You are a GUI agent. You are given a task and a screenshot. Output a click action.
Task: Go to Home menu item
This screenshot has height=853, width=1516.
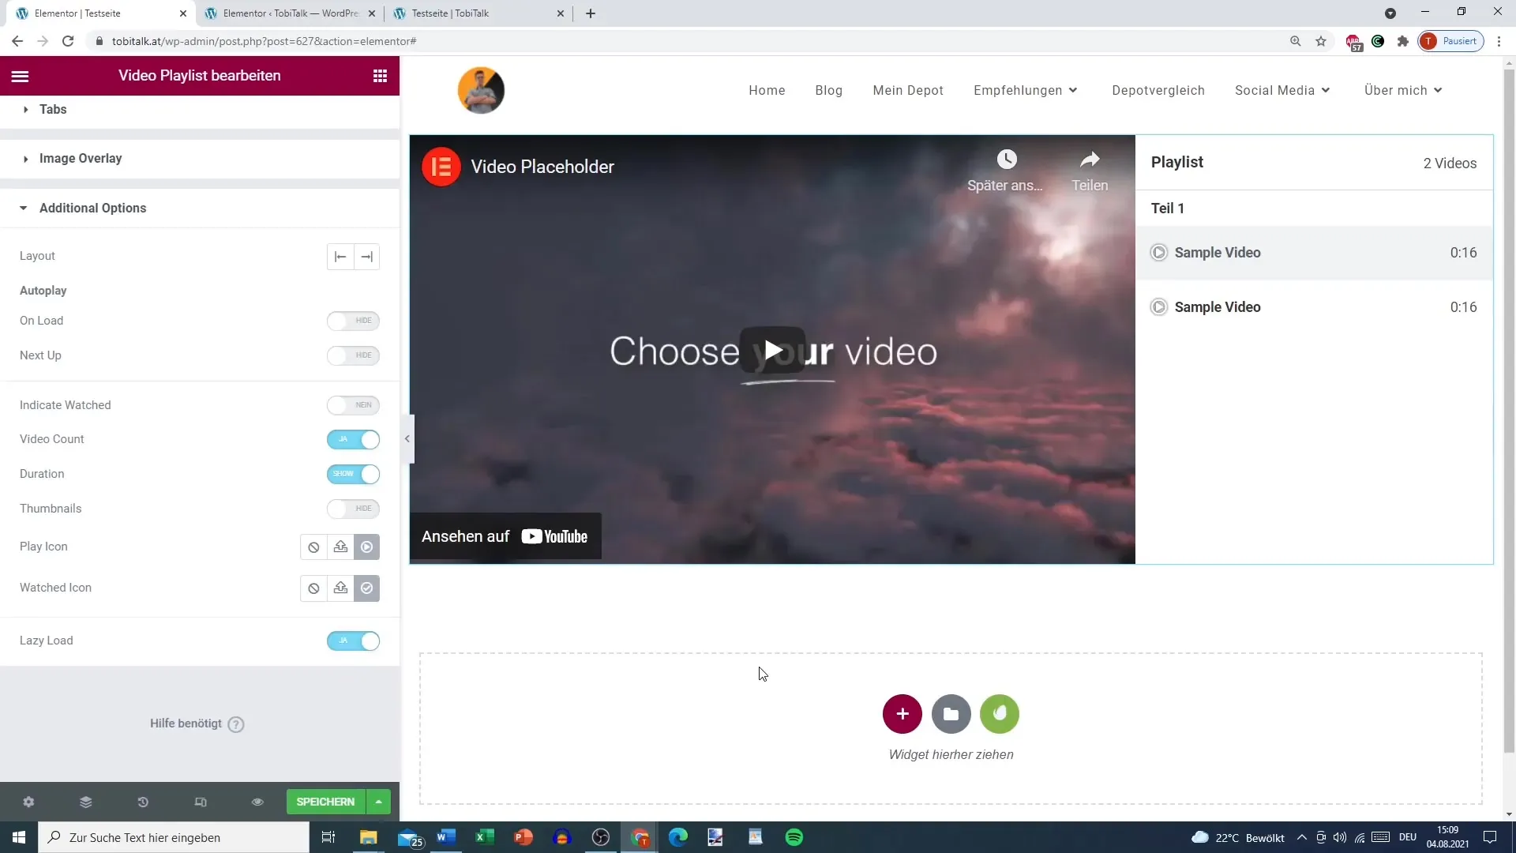[x=767, y=90]
